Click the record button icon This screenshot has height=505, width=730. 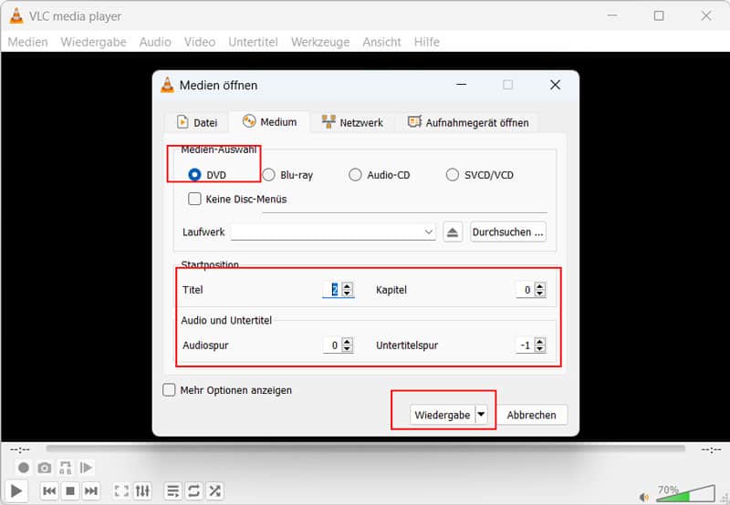[x=24, y=468]
